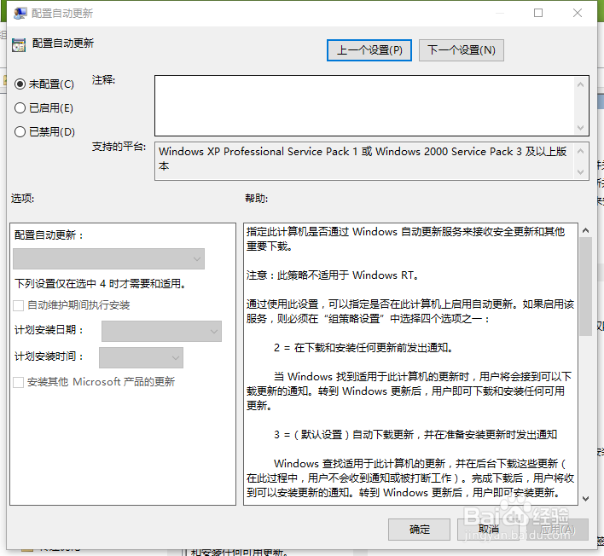Maximize the 配置自动更新 window
The height and width of the screenshot is (556, 604).
coord(538,13)
